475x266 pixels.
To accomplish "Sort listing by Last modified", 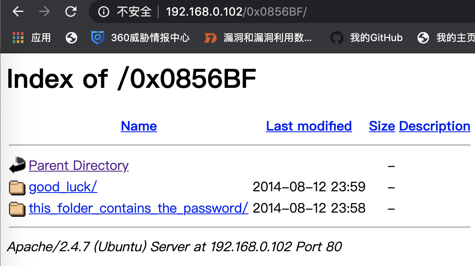I will click(x=309, y=126).
